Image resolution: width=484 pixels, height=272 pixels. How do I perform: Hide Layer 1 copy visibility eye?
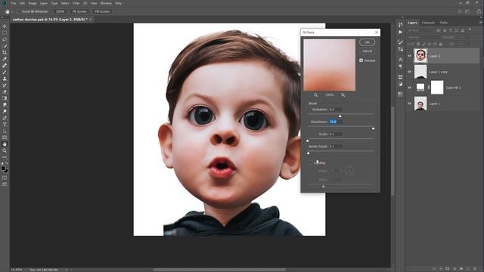click(x=410, y=72)
